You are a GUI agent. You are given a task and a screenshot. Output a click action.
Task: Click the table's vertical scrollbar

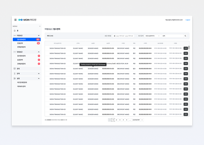pyautogui.click(x=189, y=48)
